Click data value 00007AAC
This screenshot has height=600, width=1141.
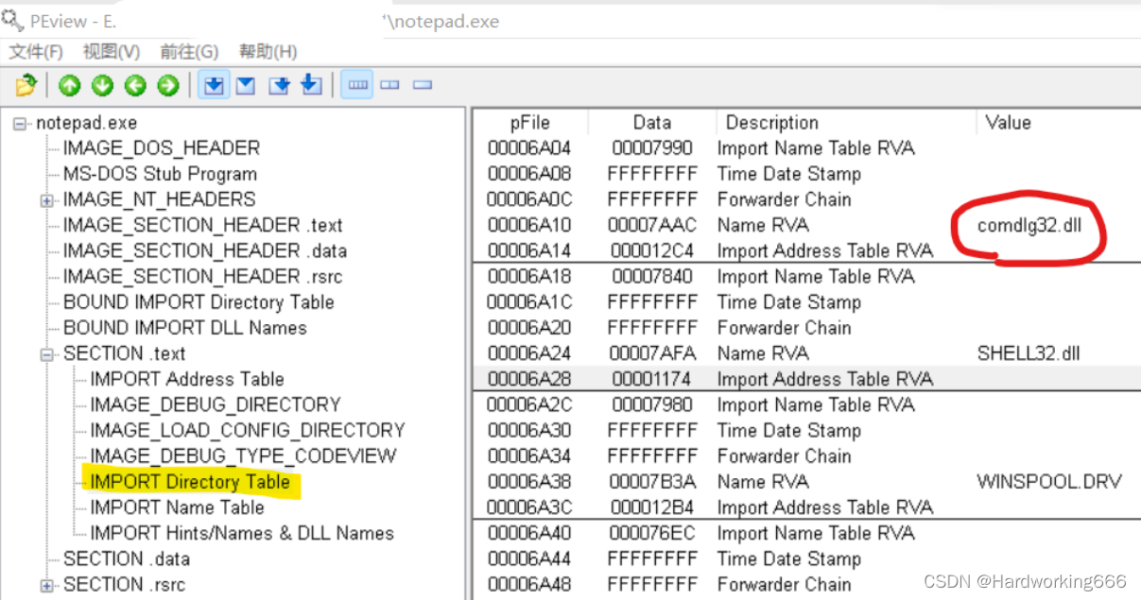click(x=652, y=225)
